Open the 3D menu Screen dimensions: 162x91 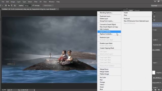40,2
